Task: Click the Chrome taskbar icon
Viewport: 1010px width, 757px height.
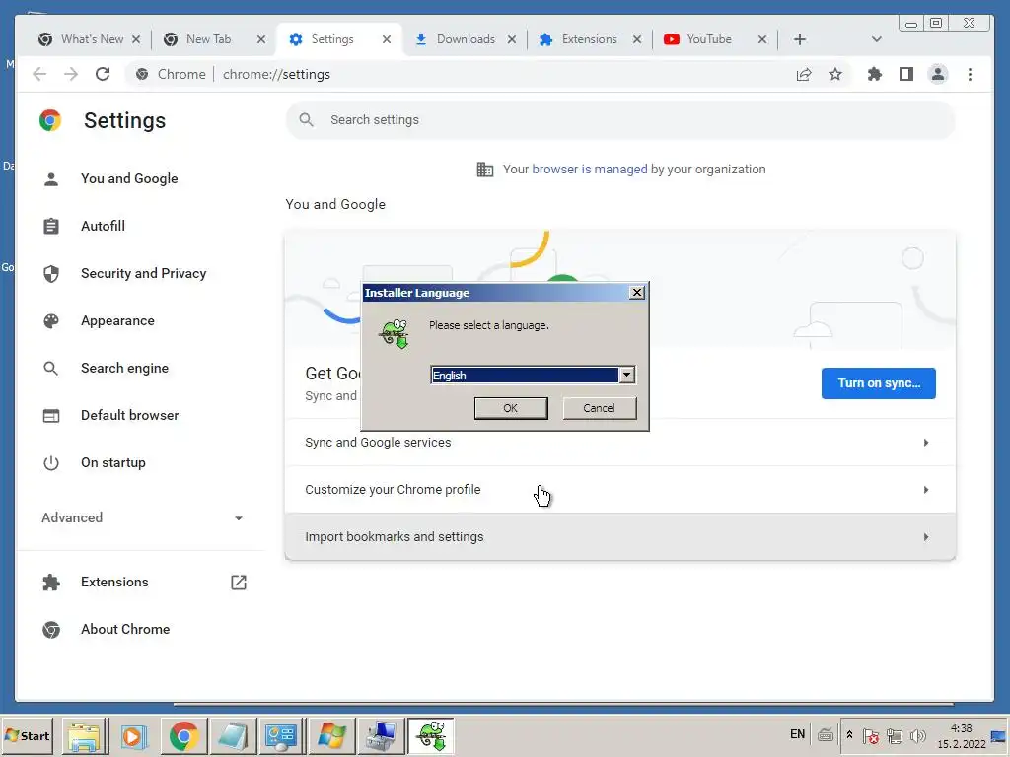Action: (183, 736)
